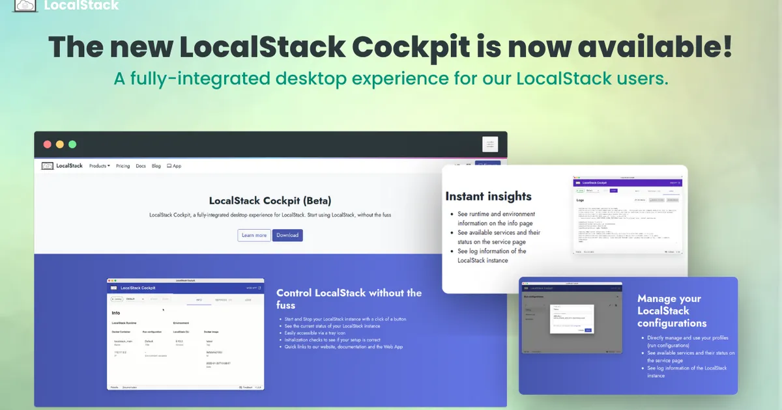
Task: Click WEB APP link in Cockpit Info window header
Action: coord(253,288)
